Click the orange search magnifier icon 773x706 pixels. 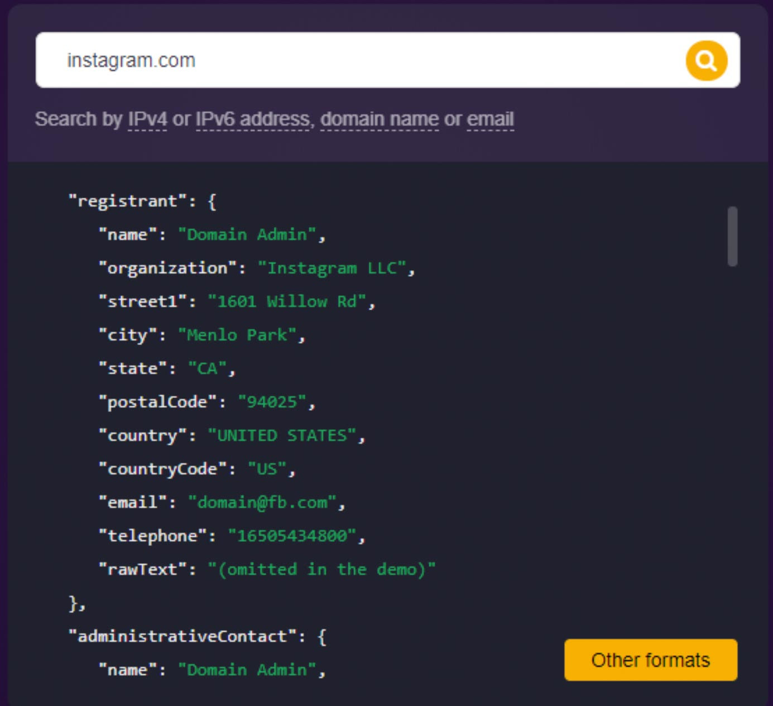pos(706,60)
